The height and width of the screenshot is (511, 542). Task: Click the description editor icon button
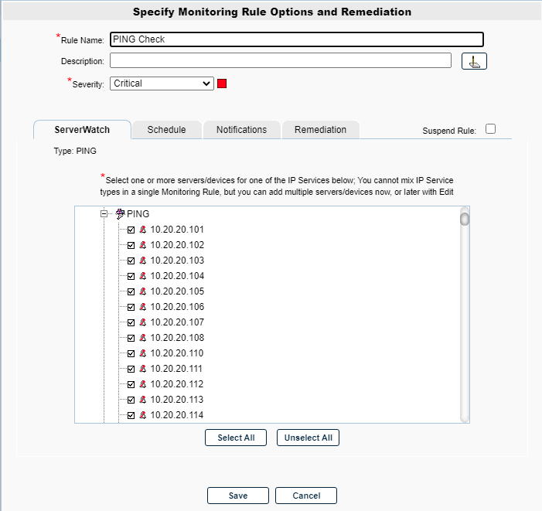tap(474, 61)
